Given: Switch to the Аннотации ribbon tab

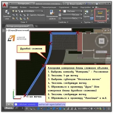Looking at the screenshot, I should coord(34,7).
